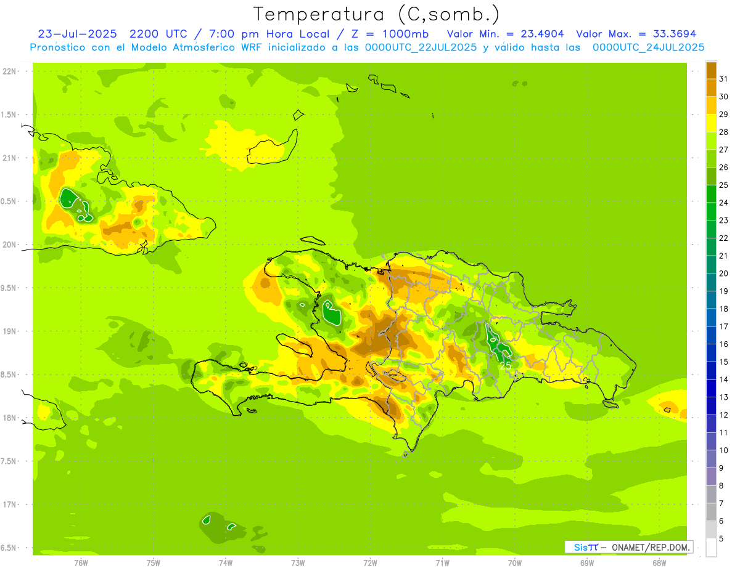The image size is (740, 571).
Task: Click the "22N" latitude axis label
Action: coord(9,71)
